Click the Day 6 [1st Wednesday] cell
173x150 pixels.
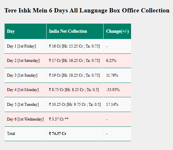[x=25, y=119]
